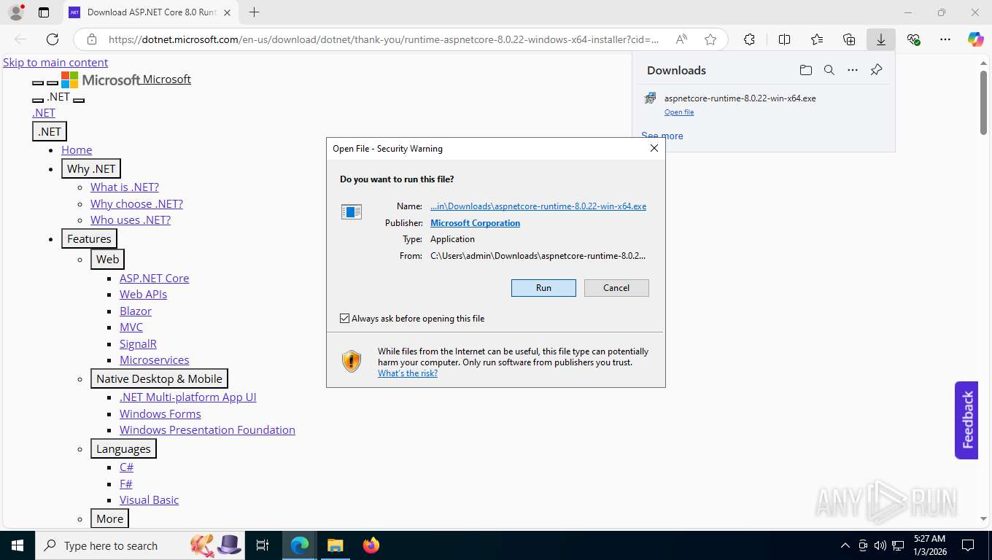
Task: Click the page vertical scrollbar thumb
Action: click(x=984, y=103)
